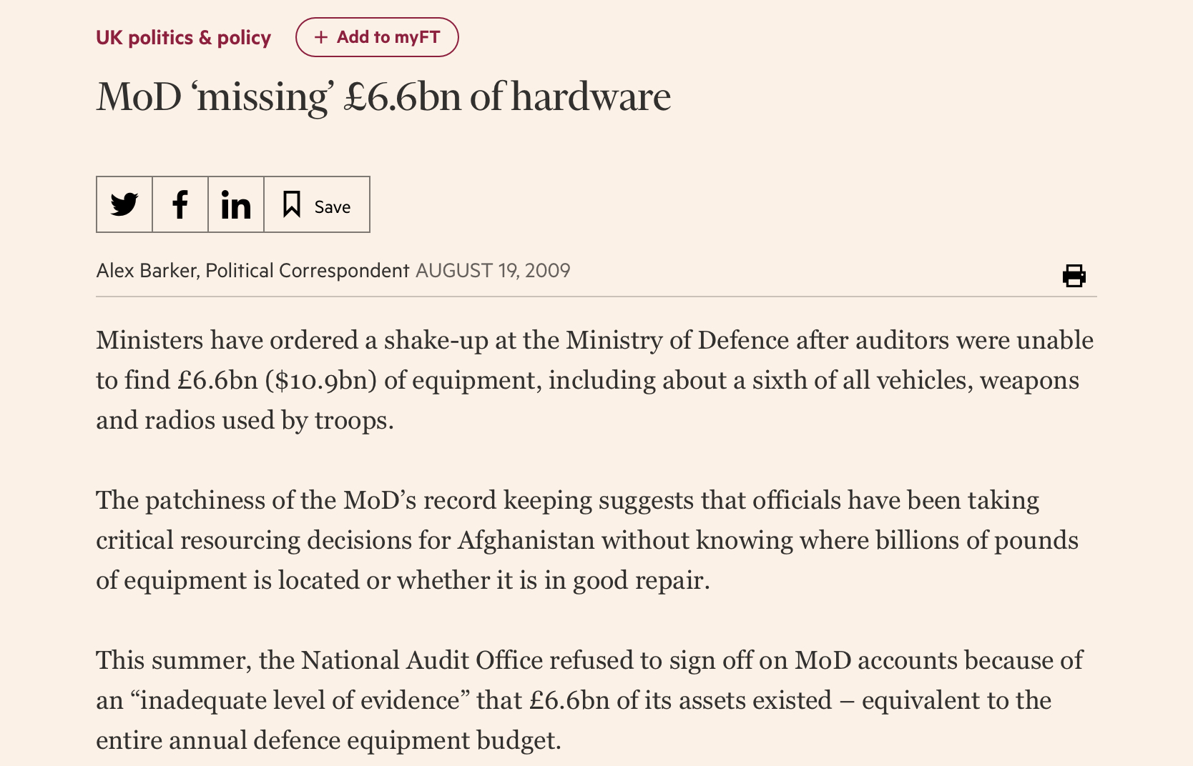Open the UK politics & policy section

[x=183, y=37]
